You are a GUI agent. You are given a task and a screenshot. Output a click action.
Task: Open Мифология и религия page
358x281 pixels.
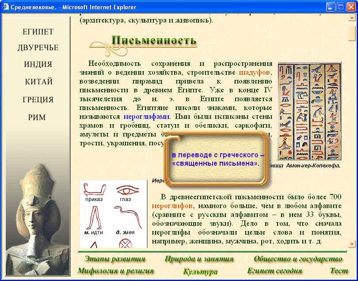pos(115,271)
